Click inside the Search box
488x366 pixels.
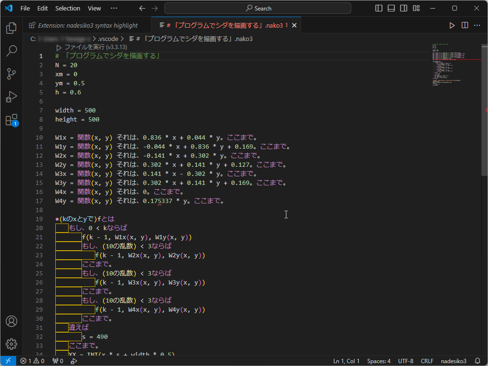[256, 8]
